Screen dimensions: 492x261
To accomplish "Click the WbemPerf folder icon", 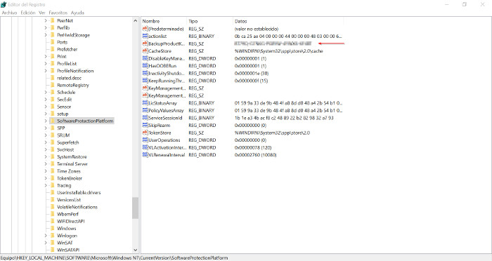I will [53, 214].
